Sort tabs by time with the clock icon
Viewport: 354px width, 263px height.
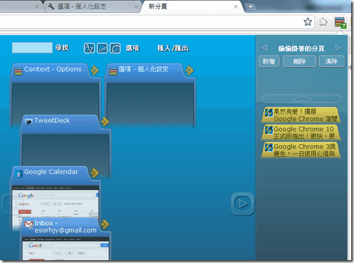coord(115,49)
